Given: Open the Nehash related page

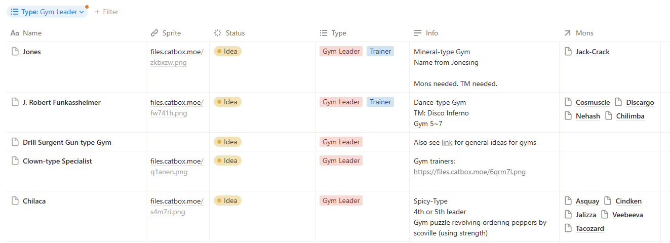Looking at the screenshot, I should coord(588,116).
